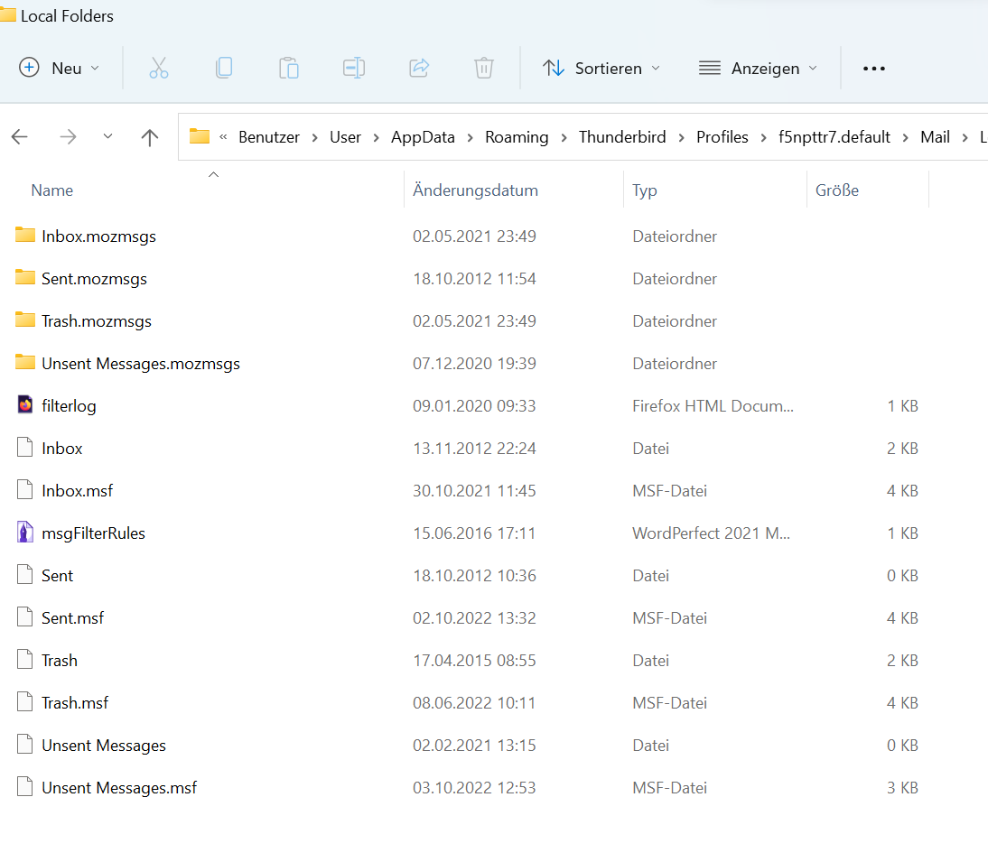988x862 pixels.
Task: Click the Cut scissors icon in toolbar
Action: click(159, 68)
